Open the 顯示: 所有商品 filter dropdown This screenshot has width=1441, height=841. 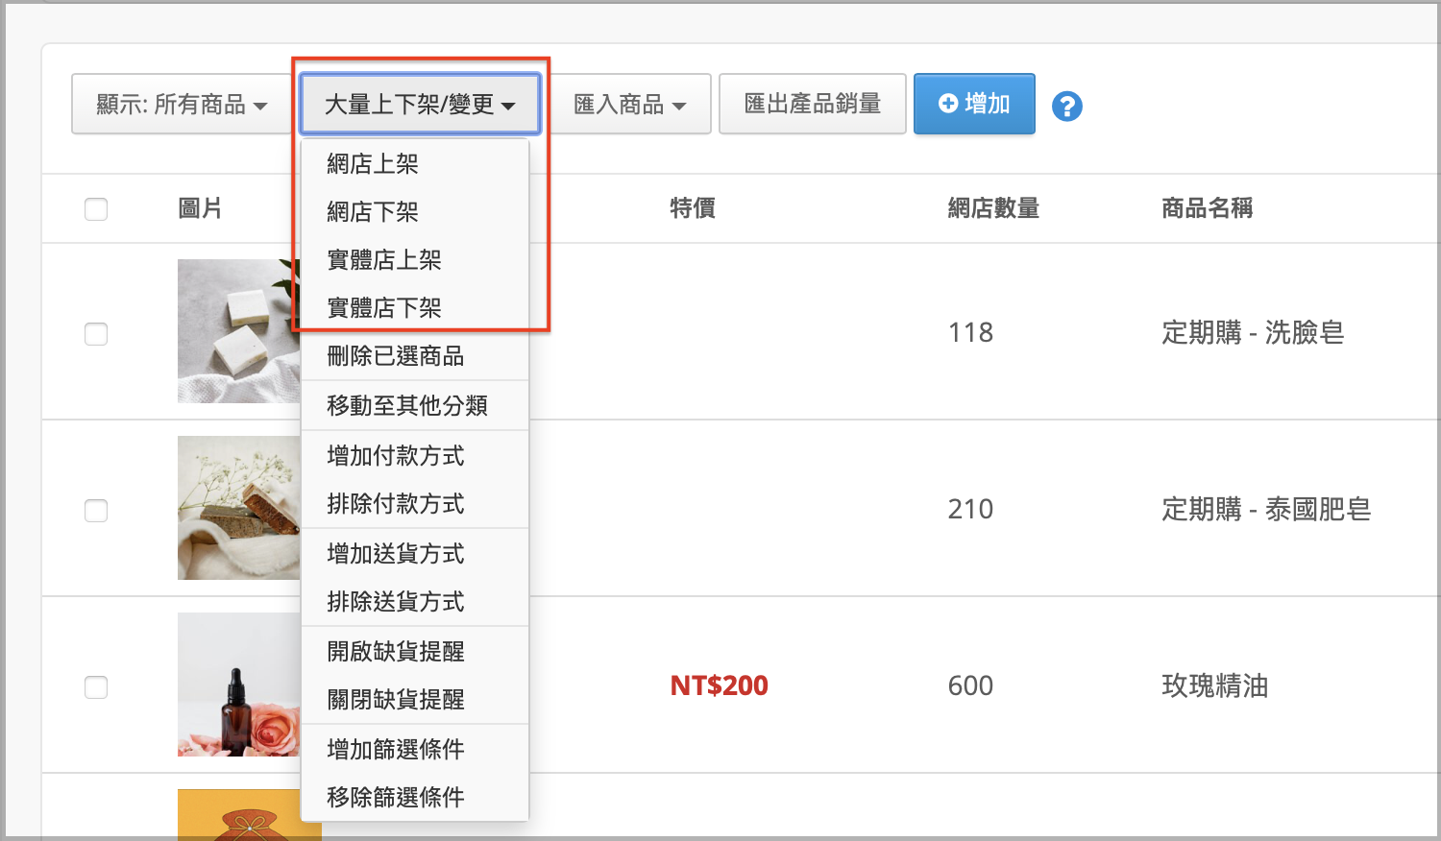182,104
